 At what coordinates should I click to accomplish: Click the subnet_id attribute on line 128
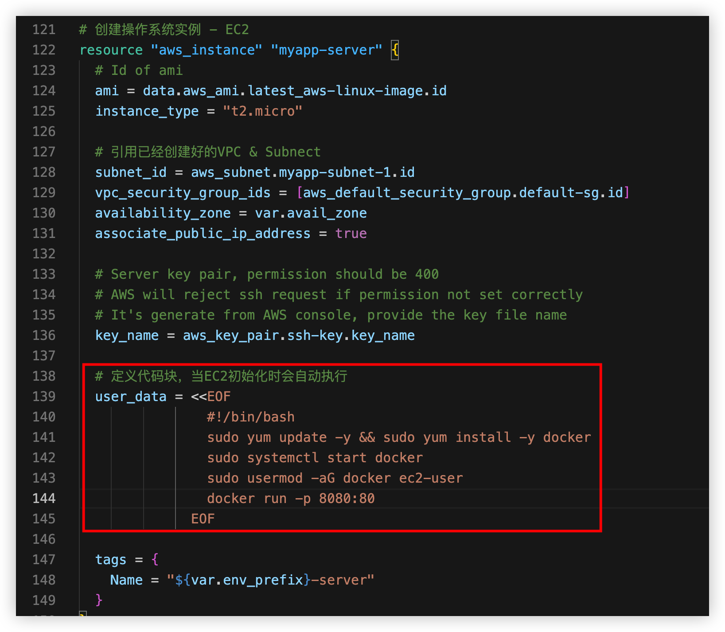(x=131, y=172)
